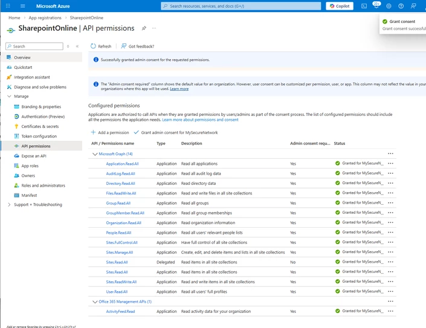
Task: Open the Organization.Read.All permission link
Action: point(124,223)
